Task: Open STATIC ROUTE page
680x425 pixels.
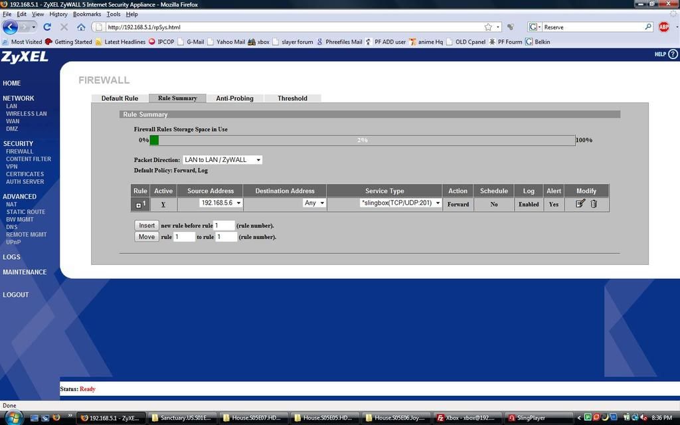Action: 26,212
